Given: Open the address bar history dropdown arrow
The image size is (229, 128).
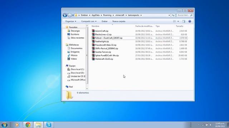Looking at the screenshot, I should pos(169,15).
